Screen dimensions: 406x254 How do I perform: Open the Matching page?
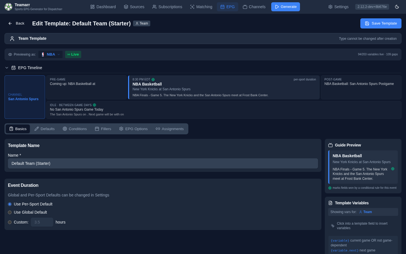point(201,7)
